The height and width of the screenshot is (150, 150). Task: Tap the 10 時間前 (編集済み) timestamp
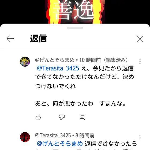[x=103, y=60]
